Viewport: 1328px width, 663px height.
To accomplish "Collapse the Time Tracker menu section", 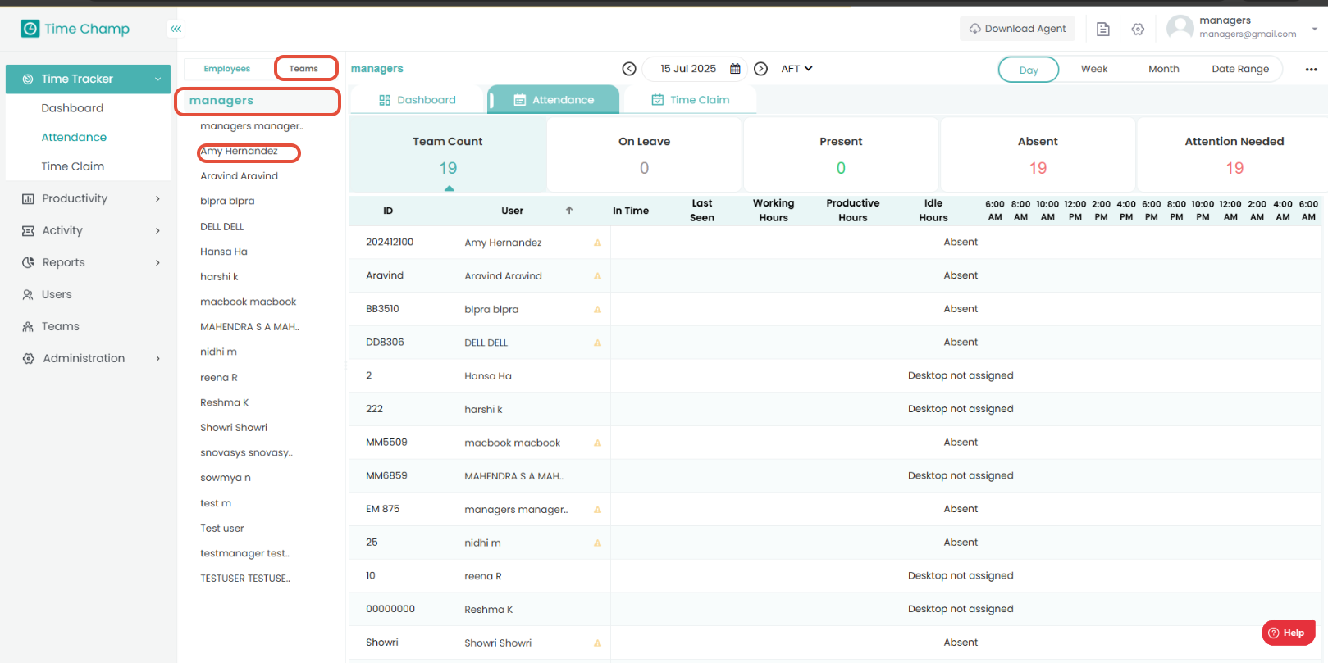I will pos(157,79).
